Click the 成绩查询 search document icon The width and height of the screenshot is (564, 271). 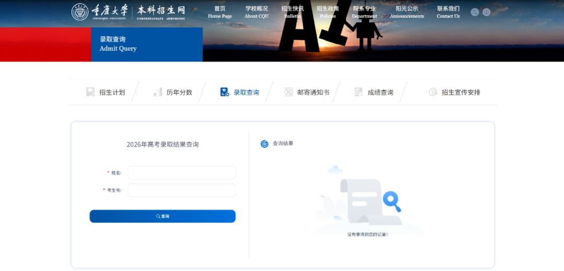tap(359, 92)
